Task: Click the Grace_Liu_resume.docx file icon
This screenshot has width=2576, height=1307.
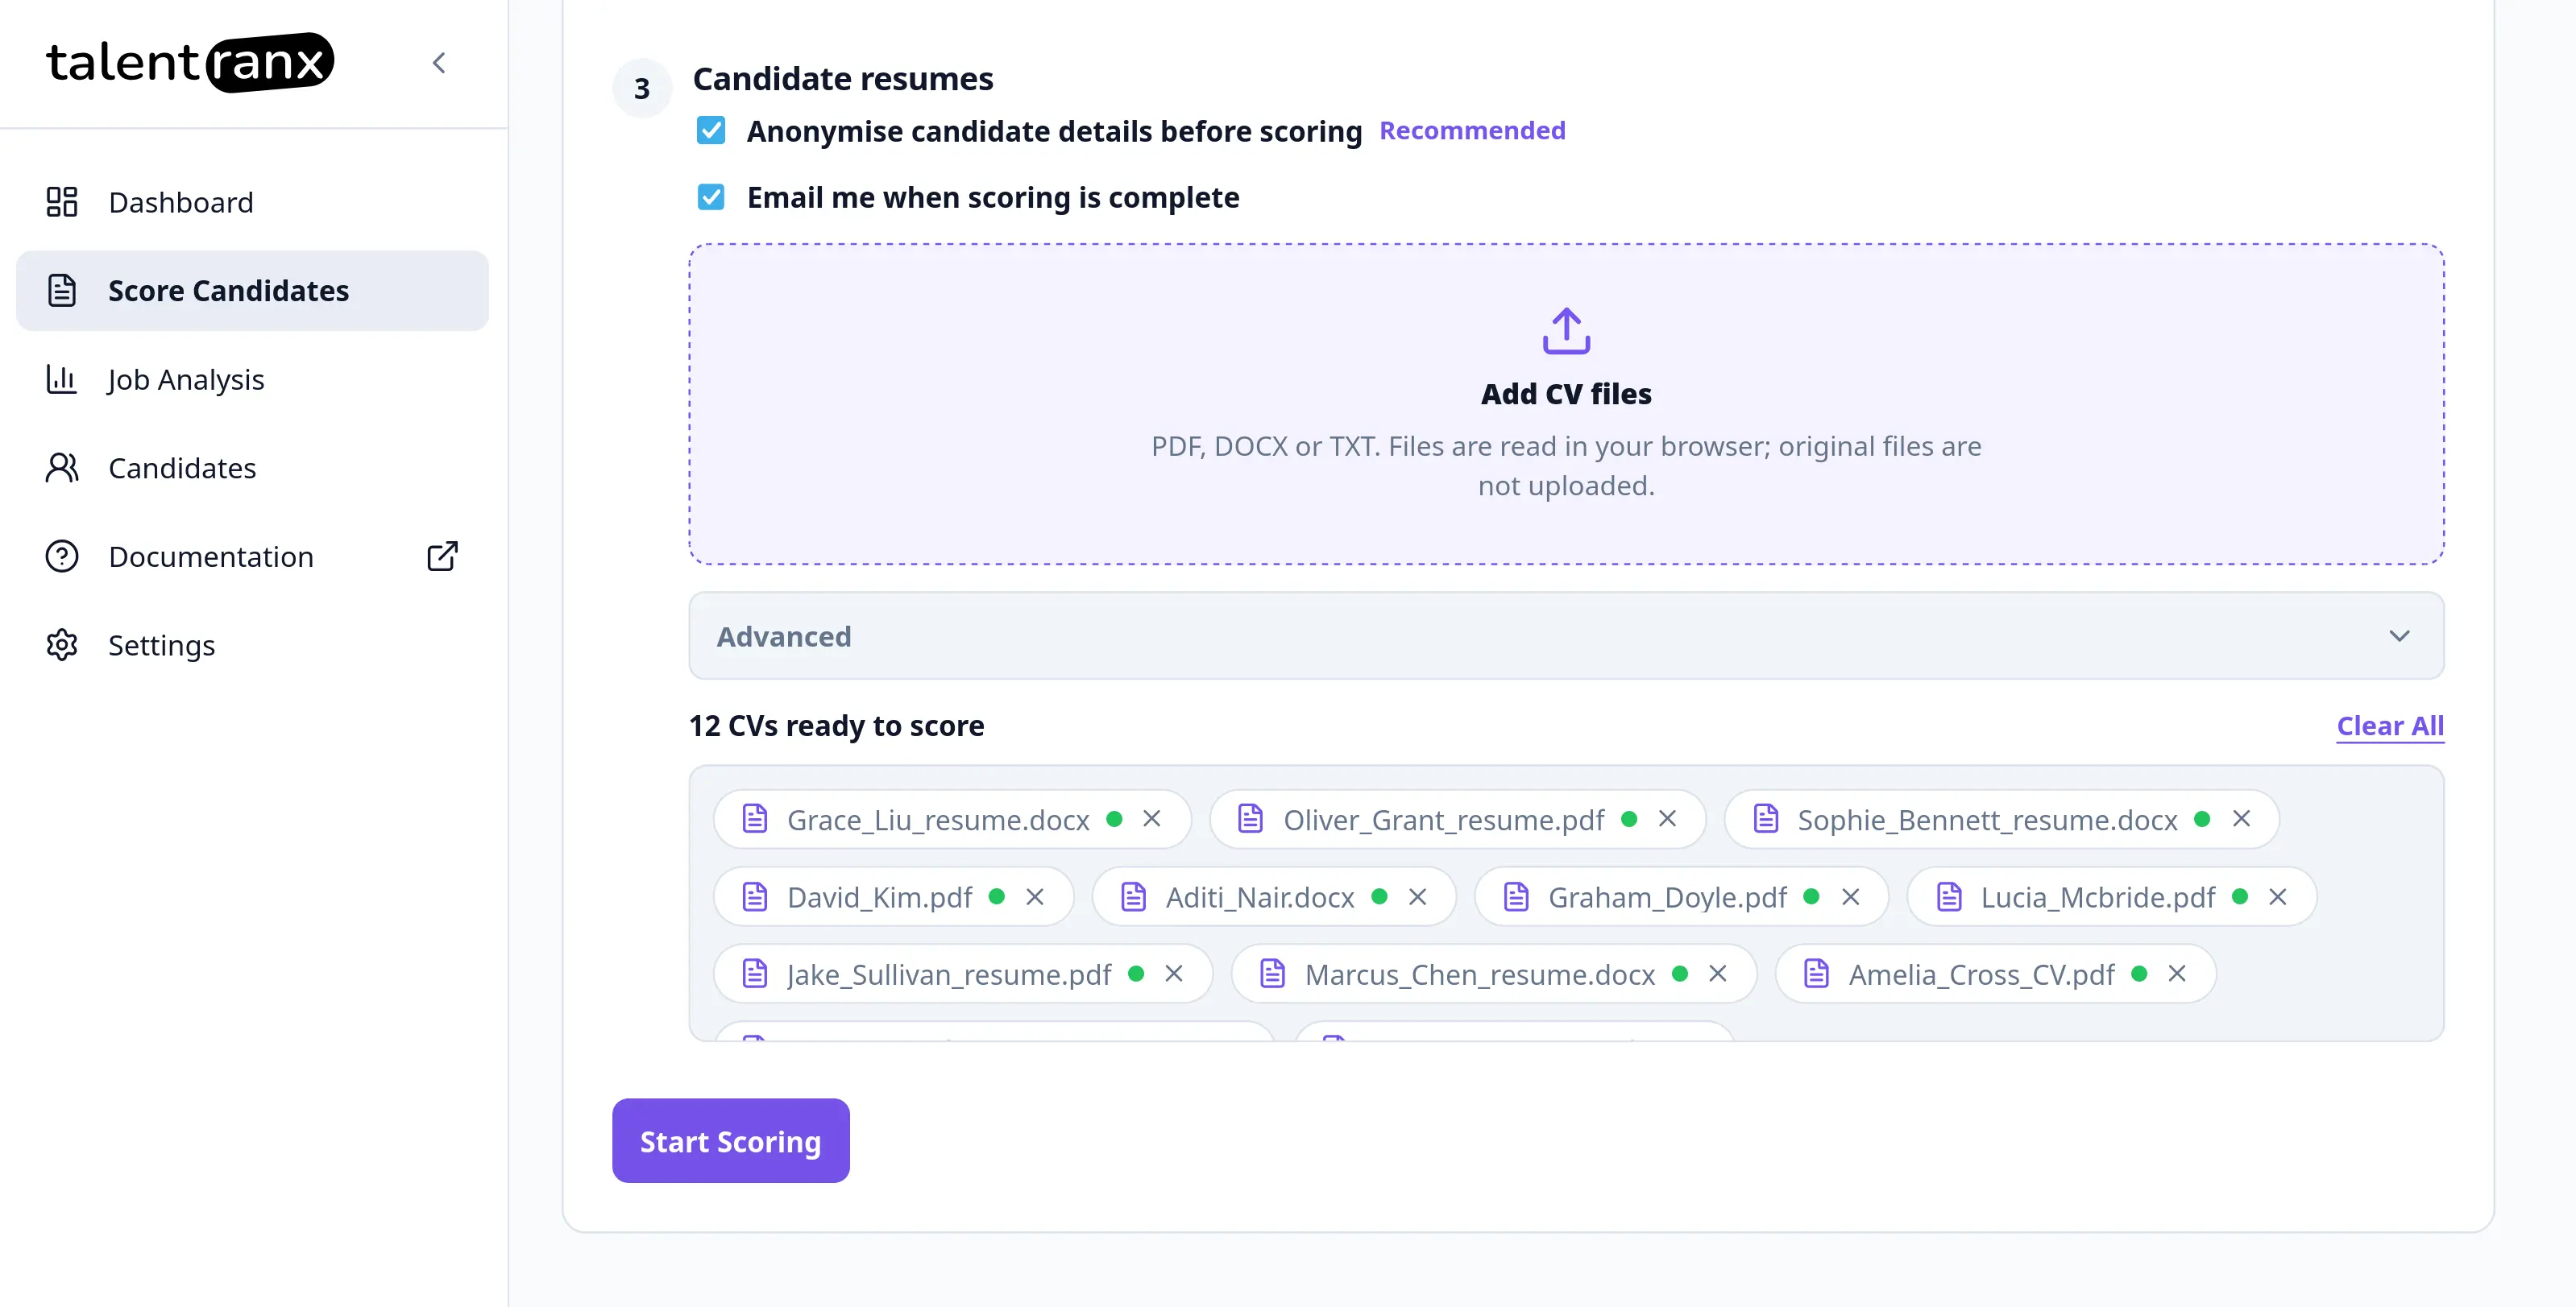Action: (755, 818)
